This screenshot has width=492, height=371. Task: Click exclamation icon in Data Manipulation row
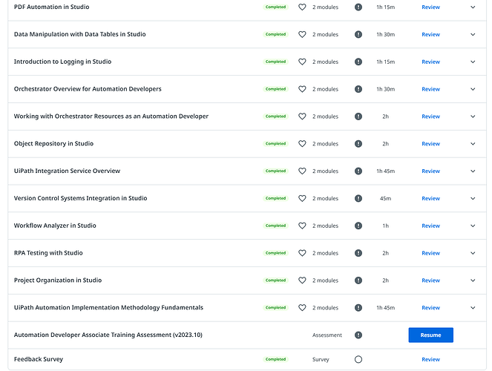pyautogui.click(x=358, y=34)
